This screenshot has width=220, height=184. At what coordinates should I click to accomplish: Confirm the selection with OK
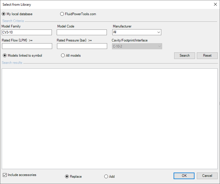click(184, 176)
